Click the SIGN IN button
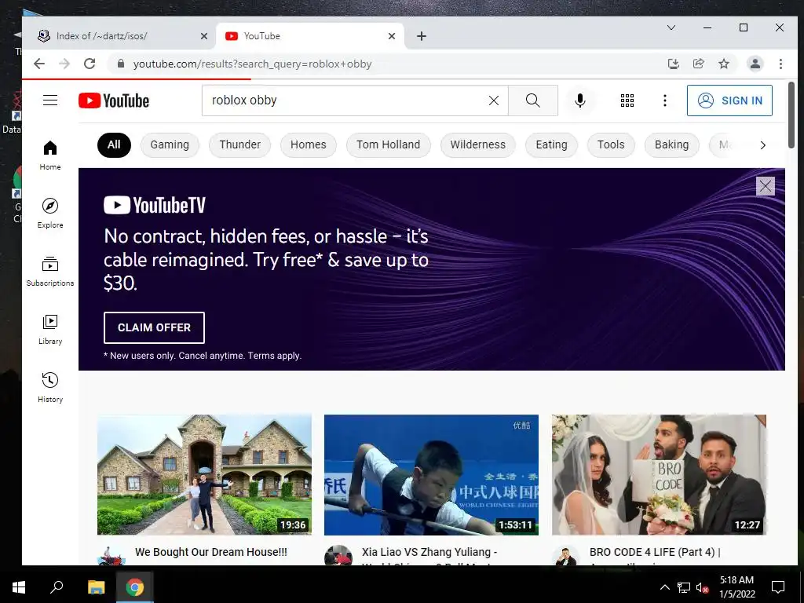This screenshot has height=603, width=804. (729, 100)
